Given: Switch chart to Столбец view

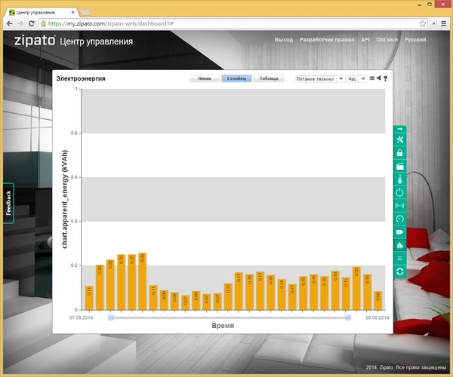Looking at the screenshot, I should (x=236, y=78).
